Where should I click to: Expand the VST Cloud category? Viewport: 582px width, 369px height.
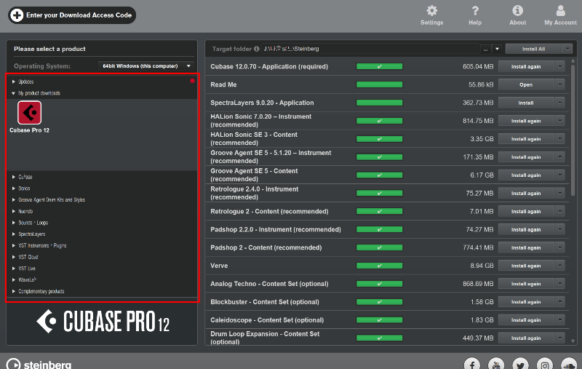pyautogui.click(x=14, y=257)
